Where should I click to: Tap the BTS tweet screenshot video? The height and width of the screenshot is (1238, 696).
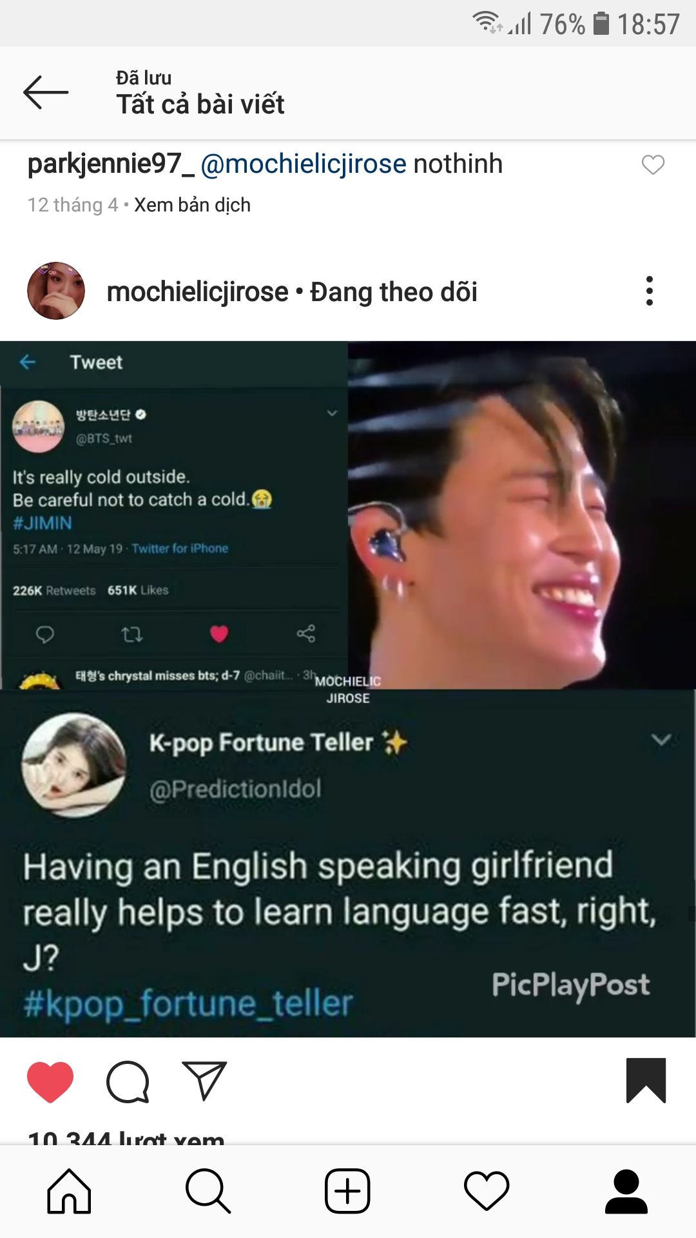174,515
